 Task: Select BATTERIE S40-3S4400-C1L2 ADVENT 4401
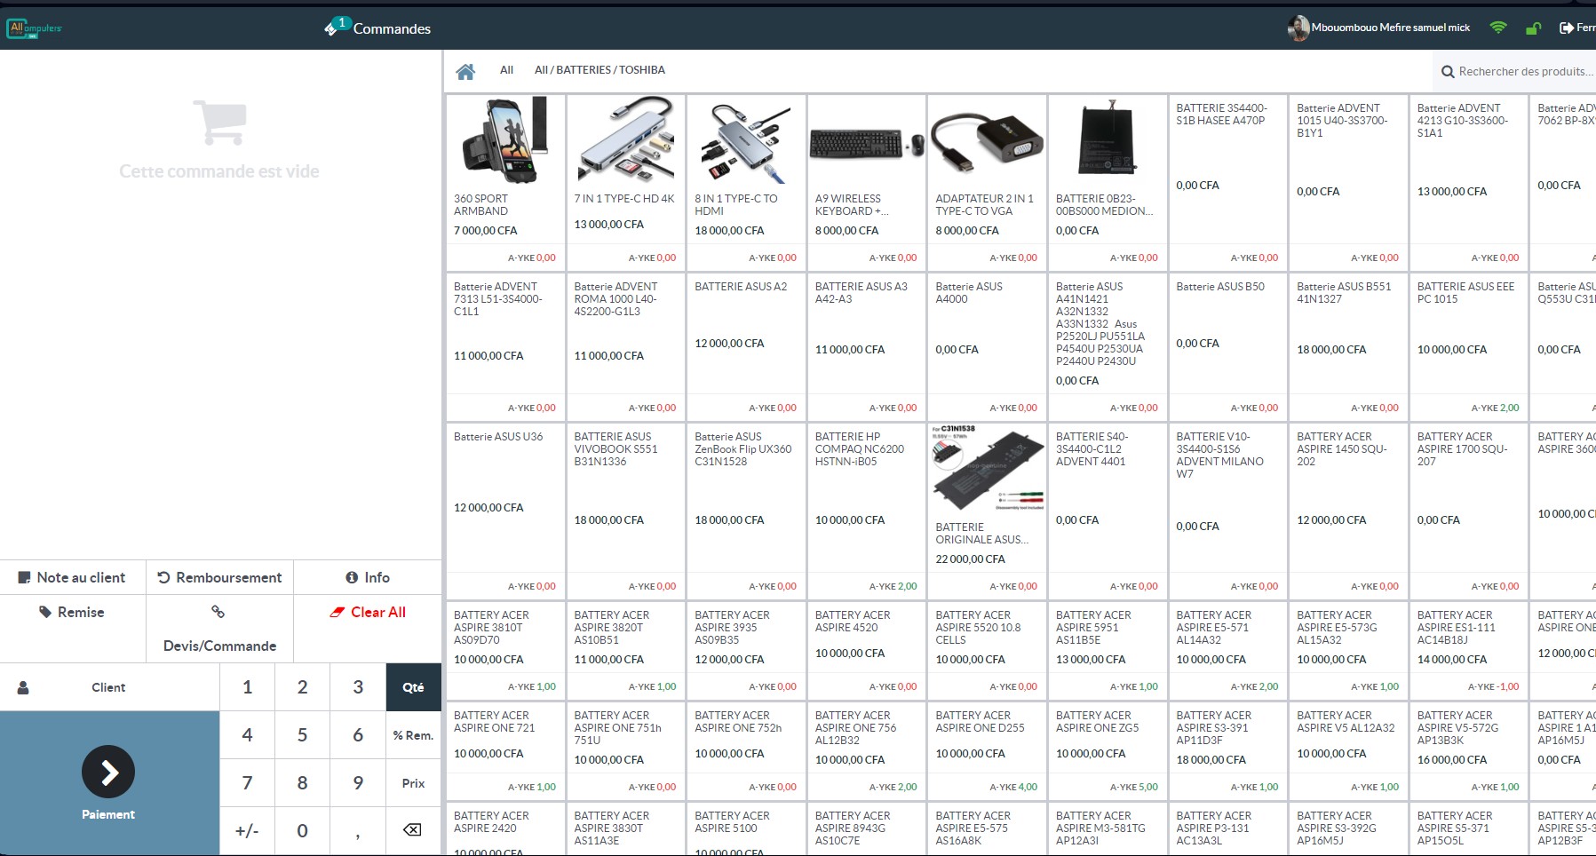coord(1107,511)
